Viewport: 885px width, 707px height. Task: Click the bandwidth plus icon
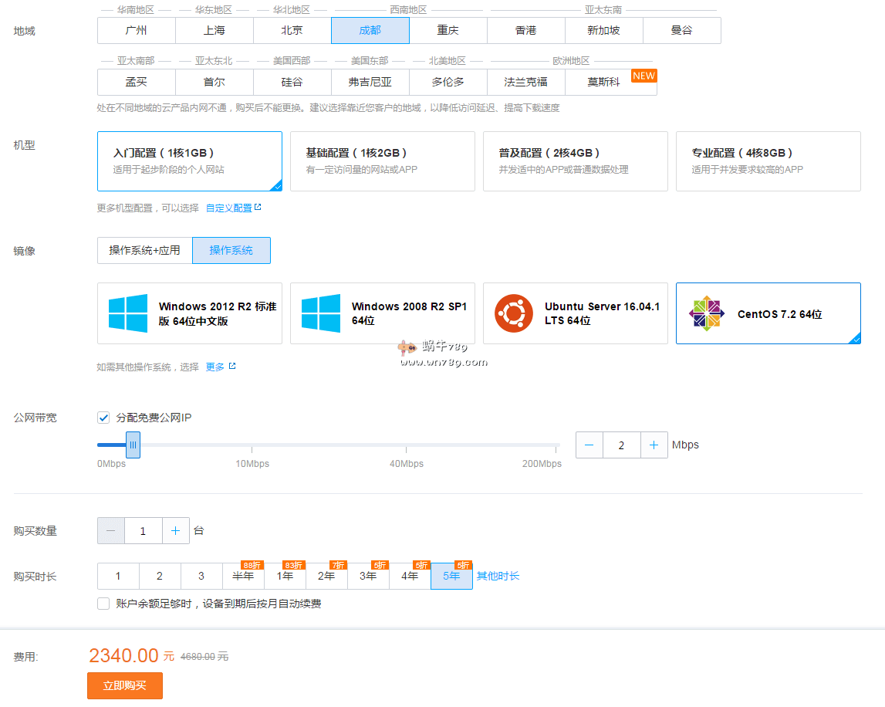pyautogui.click(x=654, y=445)
